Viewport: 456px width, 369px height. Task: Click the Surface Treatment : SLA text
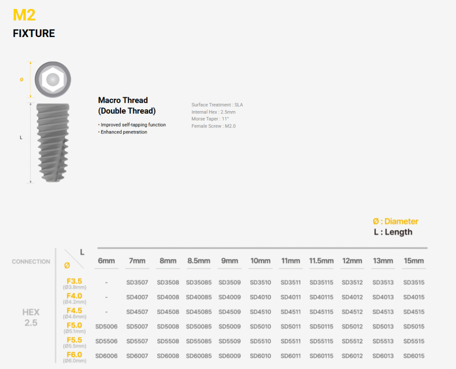[x=217, y=105]
